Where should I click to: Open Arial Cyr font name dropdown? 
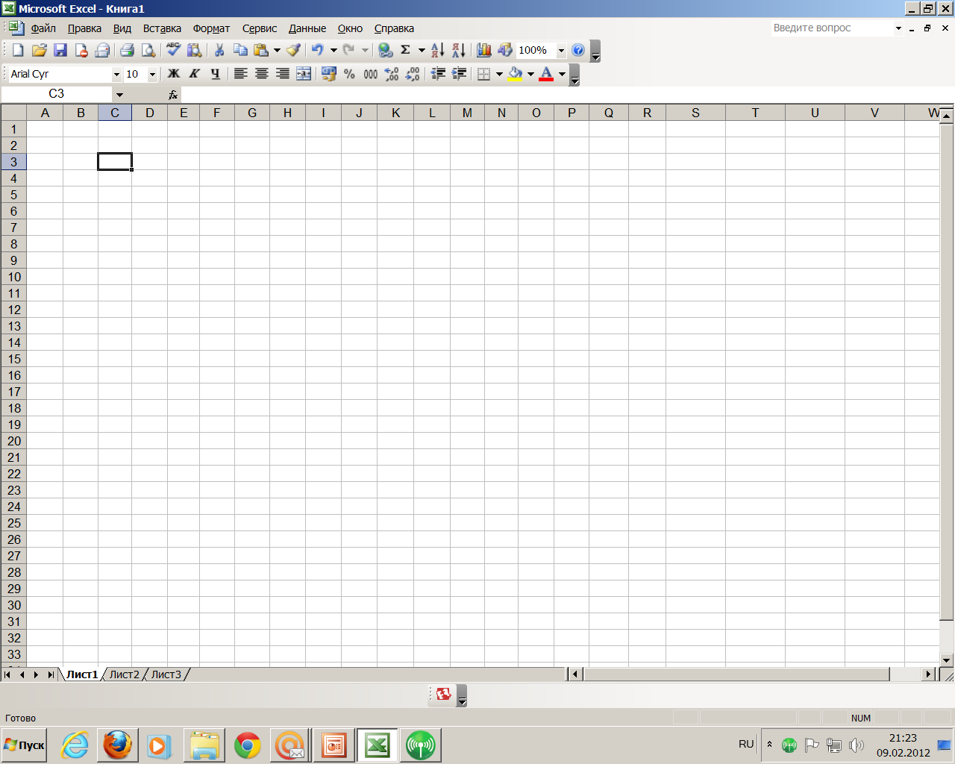tap(116, 75)
